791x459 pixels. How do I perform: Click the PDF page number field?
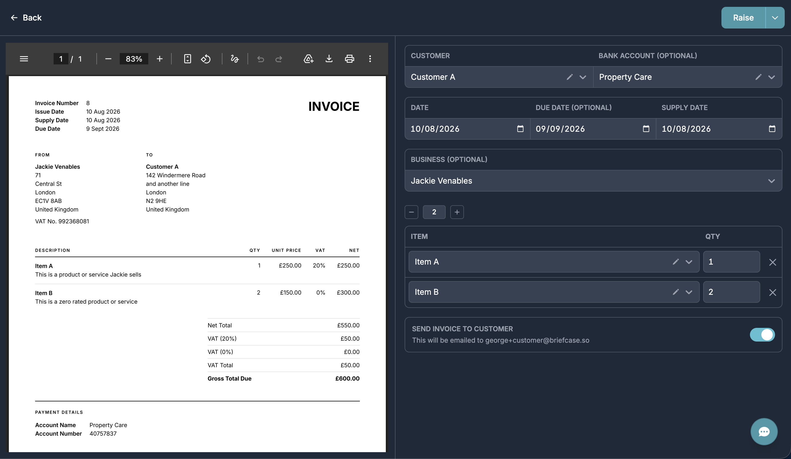pyautogui.click(x=61, y=59)
